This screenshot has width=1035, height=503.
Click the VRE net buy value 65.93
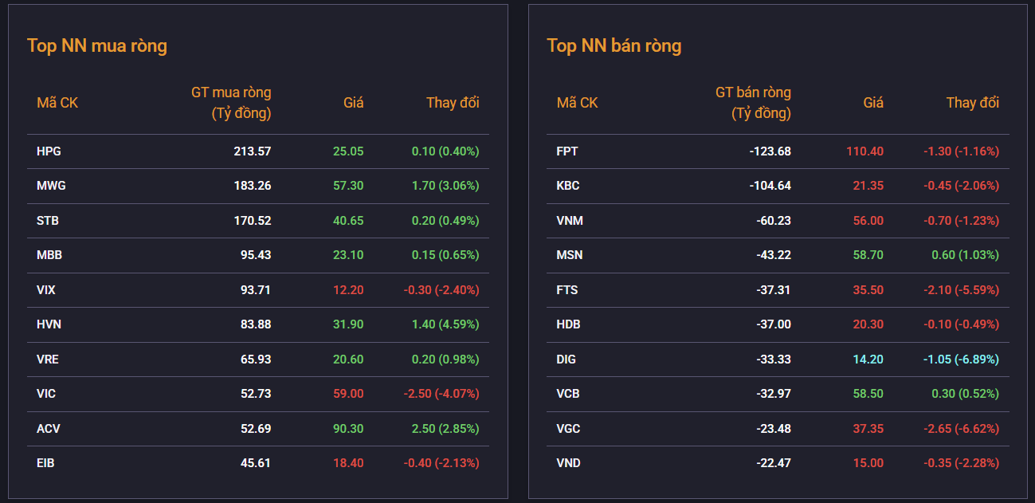click(256, 359)
